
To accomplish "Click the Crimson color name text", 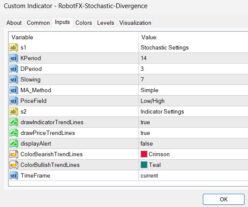I will pyautogui.click(x=159, y=154).
